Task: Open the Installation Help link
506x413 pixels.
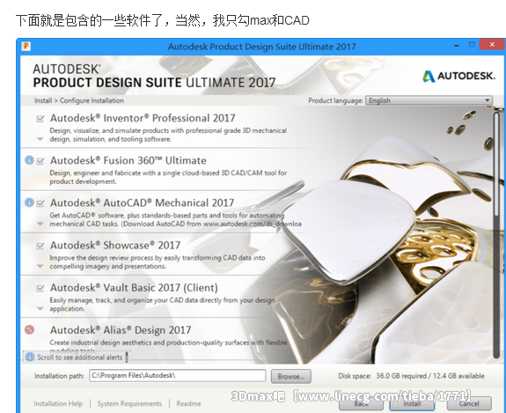Action: 58,403
